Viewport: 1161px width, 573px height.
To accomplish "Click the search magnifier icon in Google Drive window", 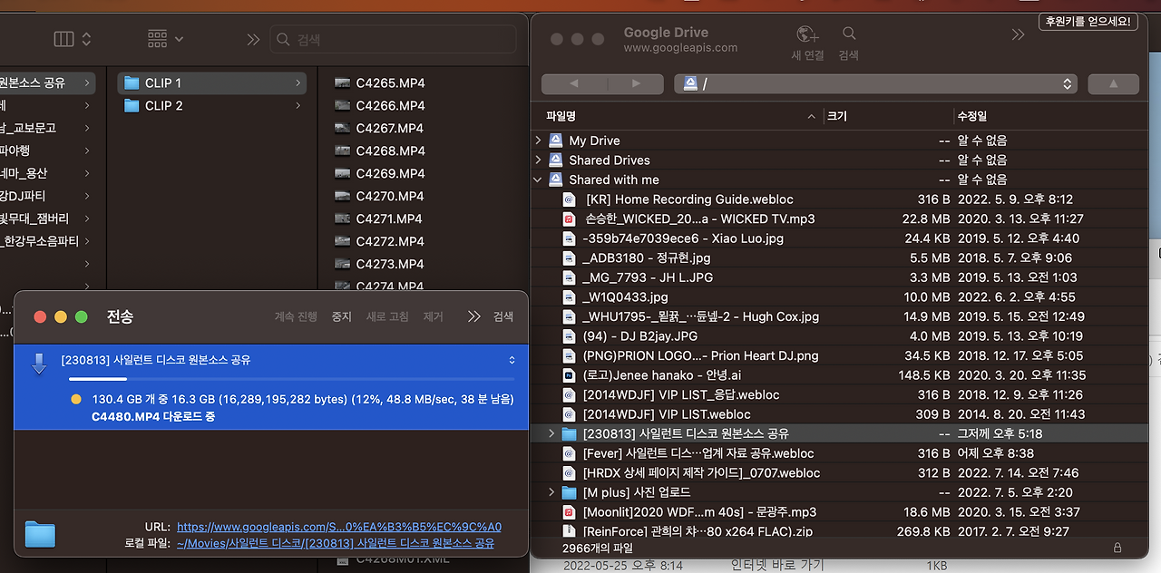I will point(849,34).
